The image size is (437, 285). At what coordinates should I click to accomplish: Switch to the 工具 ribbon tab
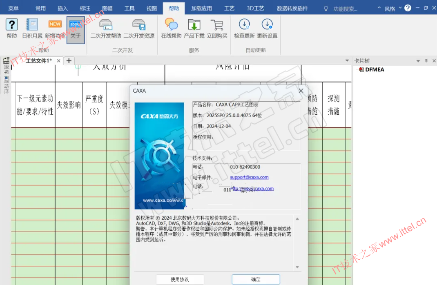[x=129, y=8]
